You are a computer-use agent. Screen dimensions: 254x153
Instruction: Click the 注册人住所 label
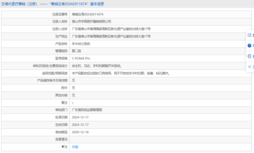pyautogui.click(x=60, y=29)
